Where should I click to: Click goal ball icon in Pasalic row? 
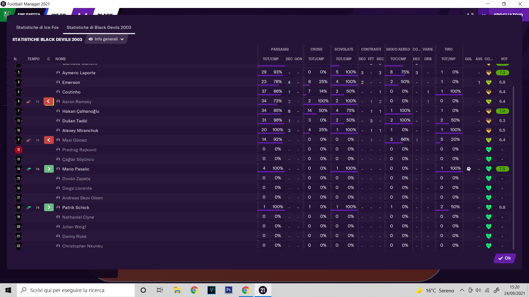(469, 169)
